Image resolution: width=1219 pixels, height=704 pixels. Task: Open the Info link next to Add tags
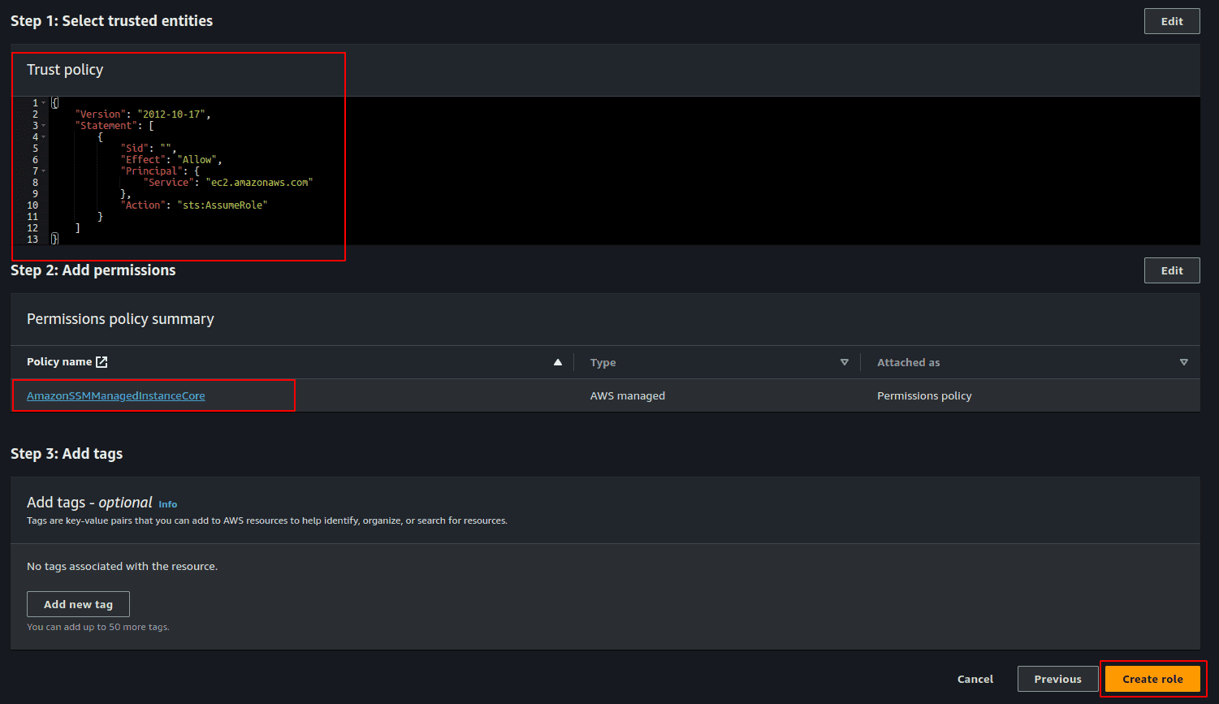click(x=167, y=504)
